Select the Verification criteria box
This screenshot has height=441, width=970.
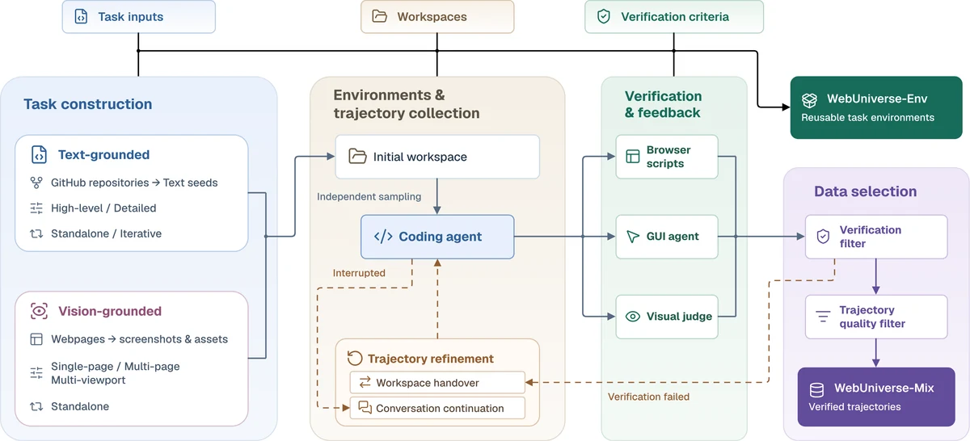673,16
